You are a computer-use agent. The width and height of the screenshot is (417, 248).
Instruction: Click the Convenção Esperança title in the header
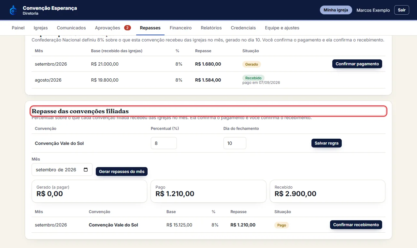[50, 8]
